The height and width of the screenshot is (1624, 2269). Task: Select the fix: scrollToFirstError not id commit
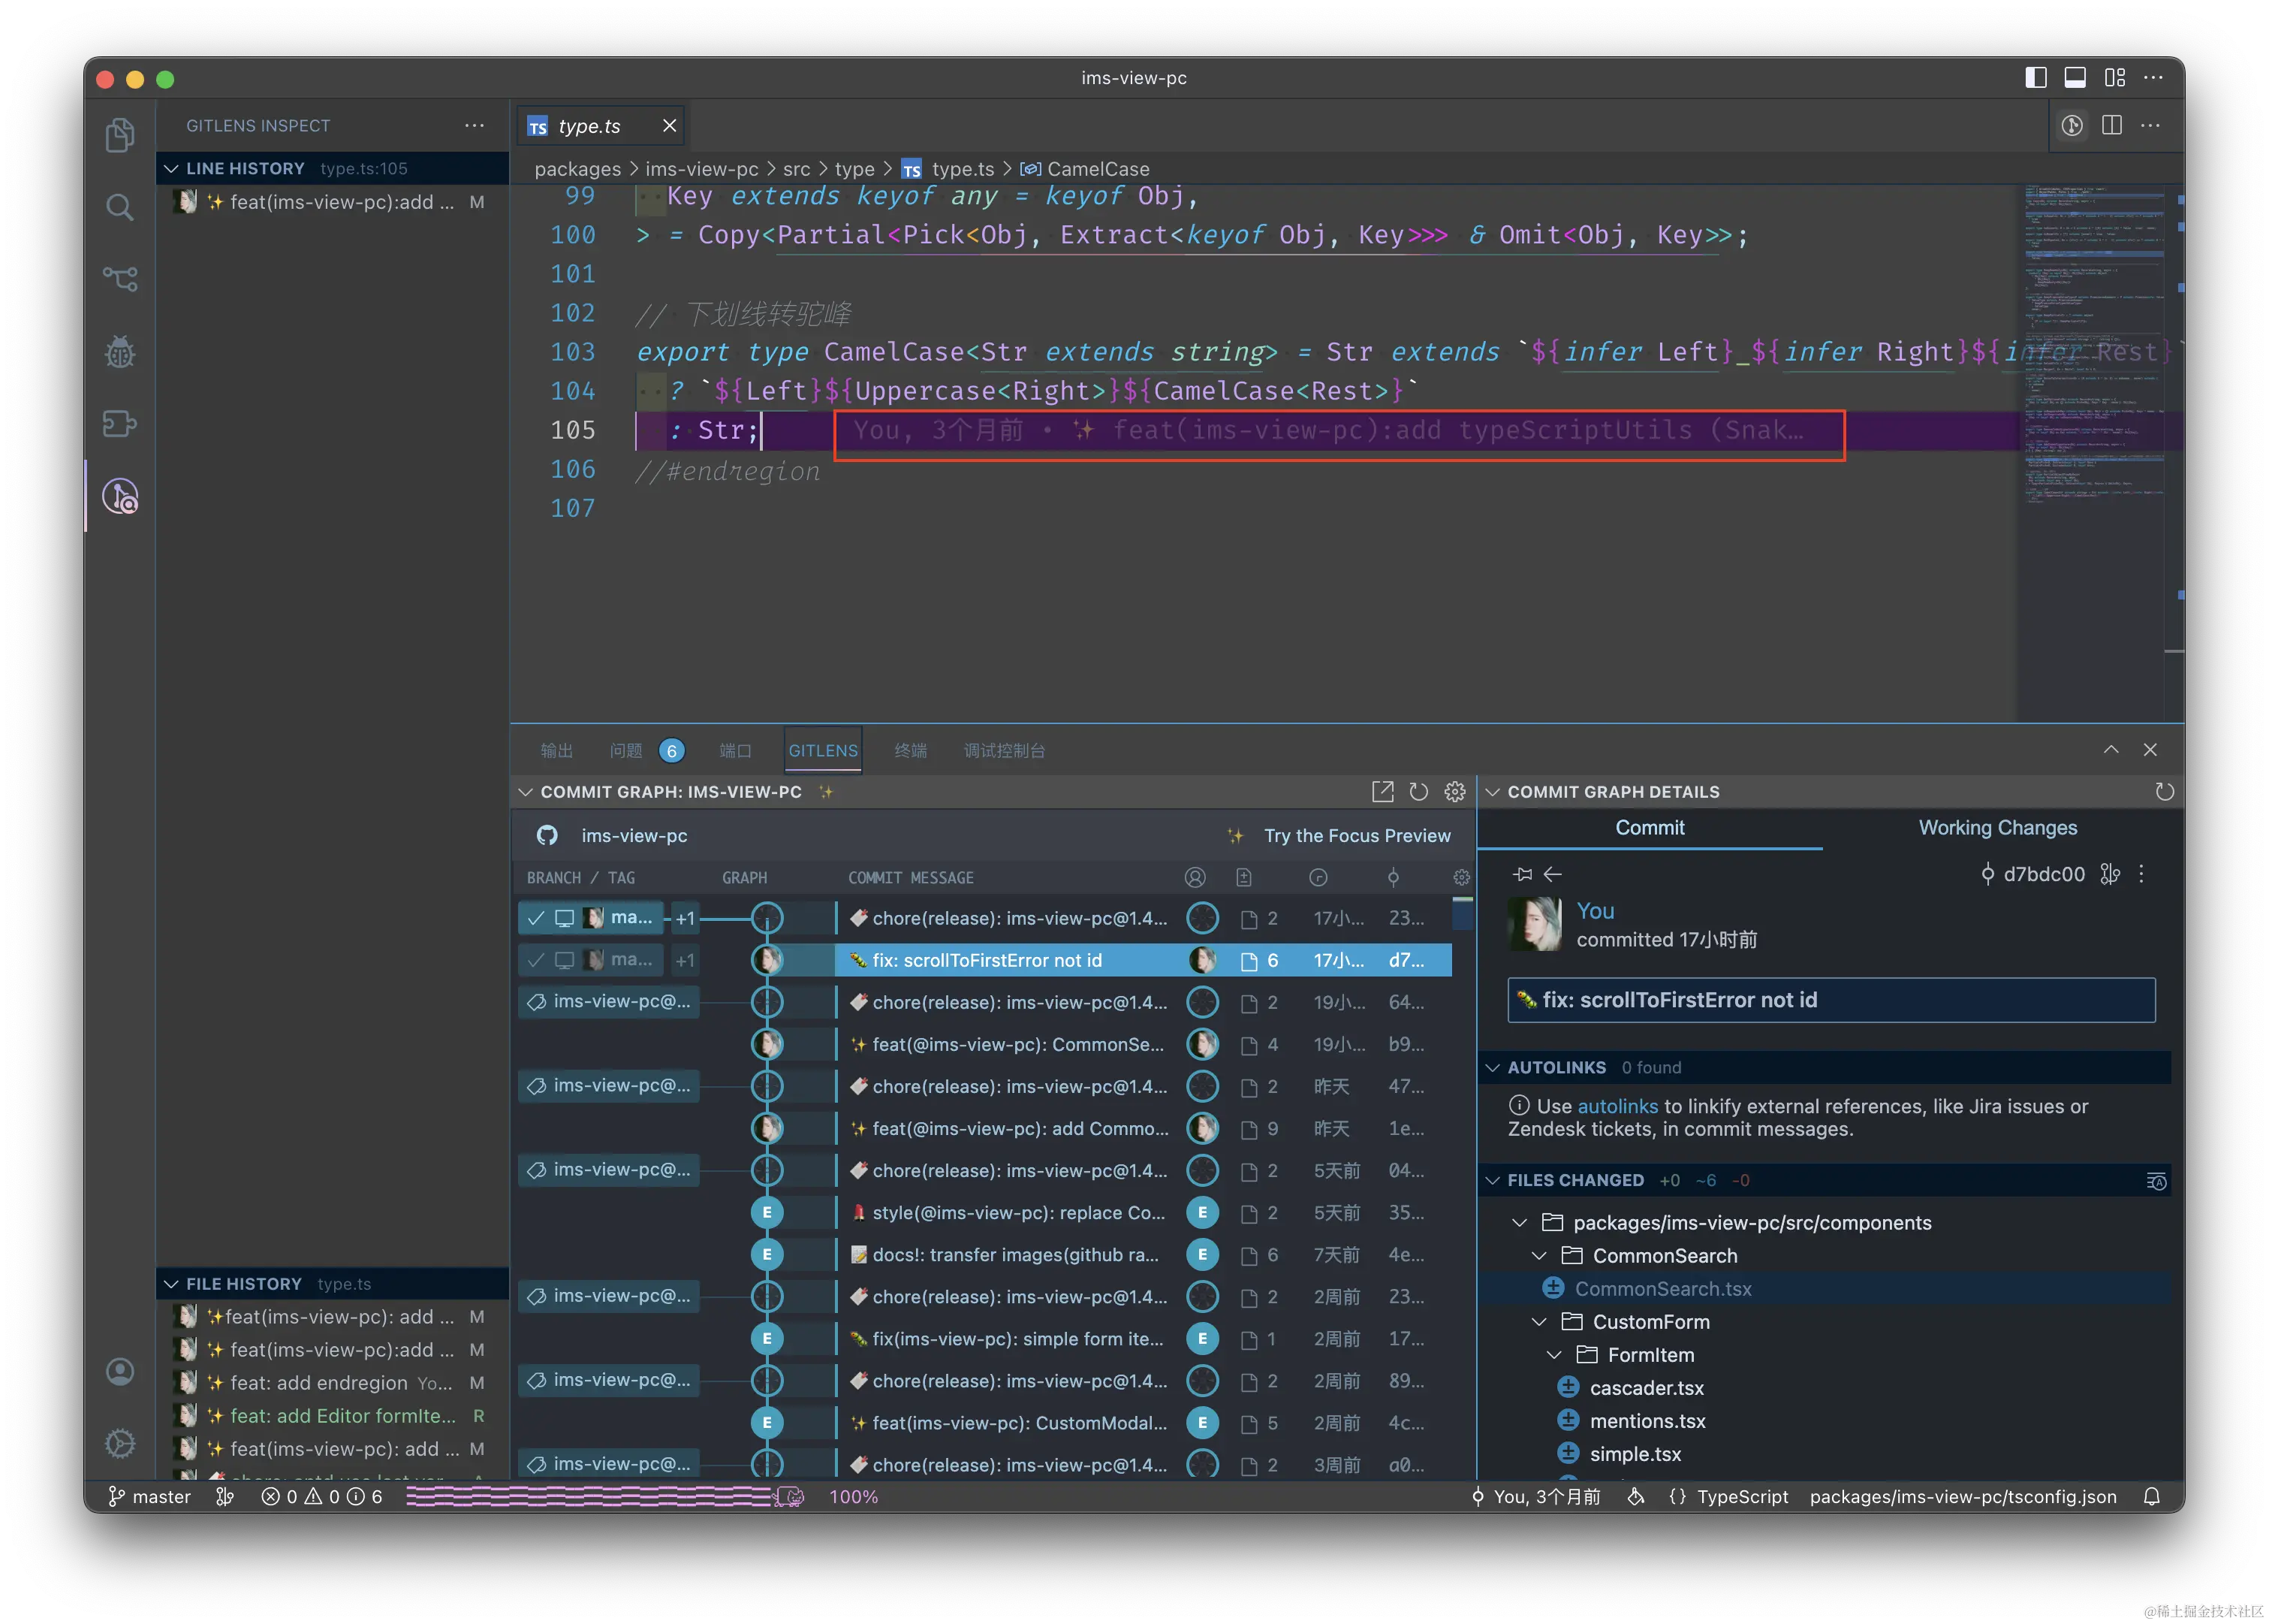(x=987, y=960)
